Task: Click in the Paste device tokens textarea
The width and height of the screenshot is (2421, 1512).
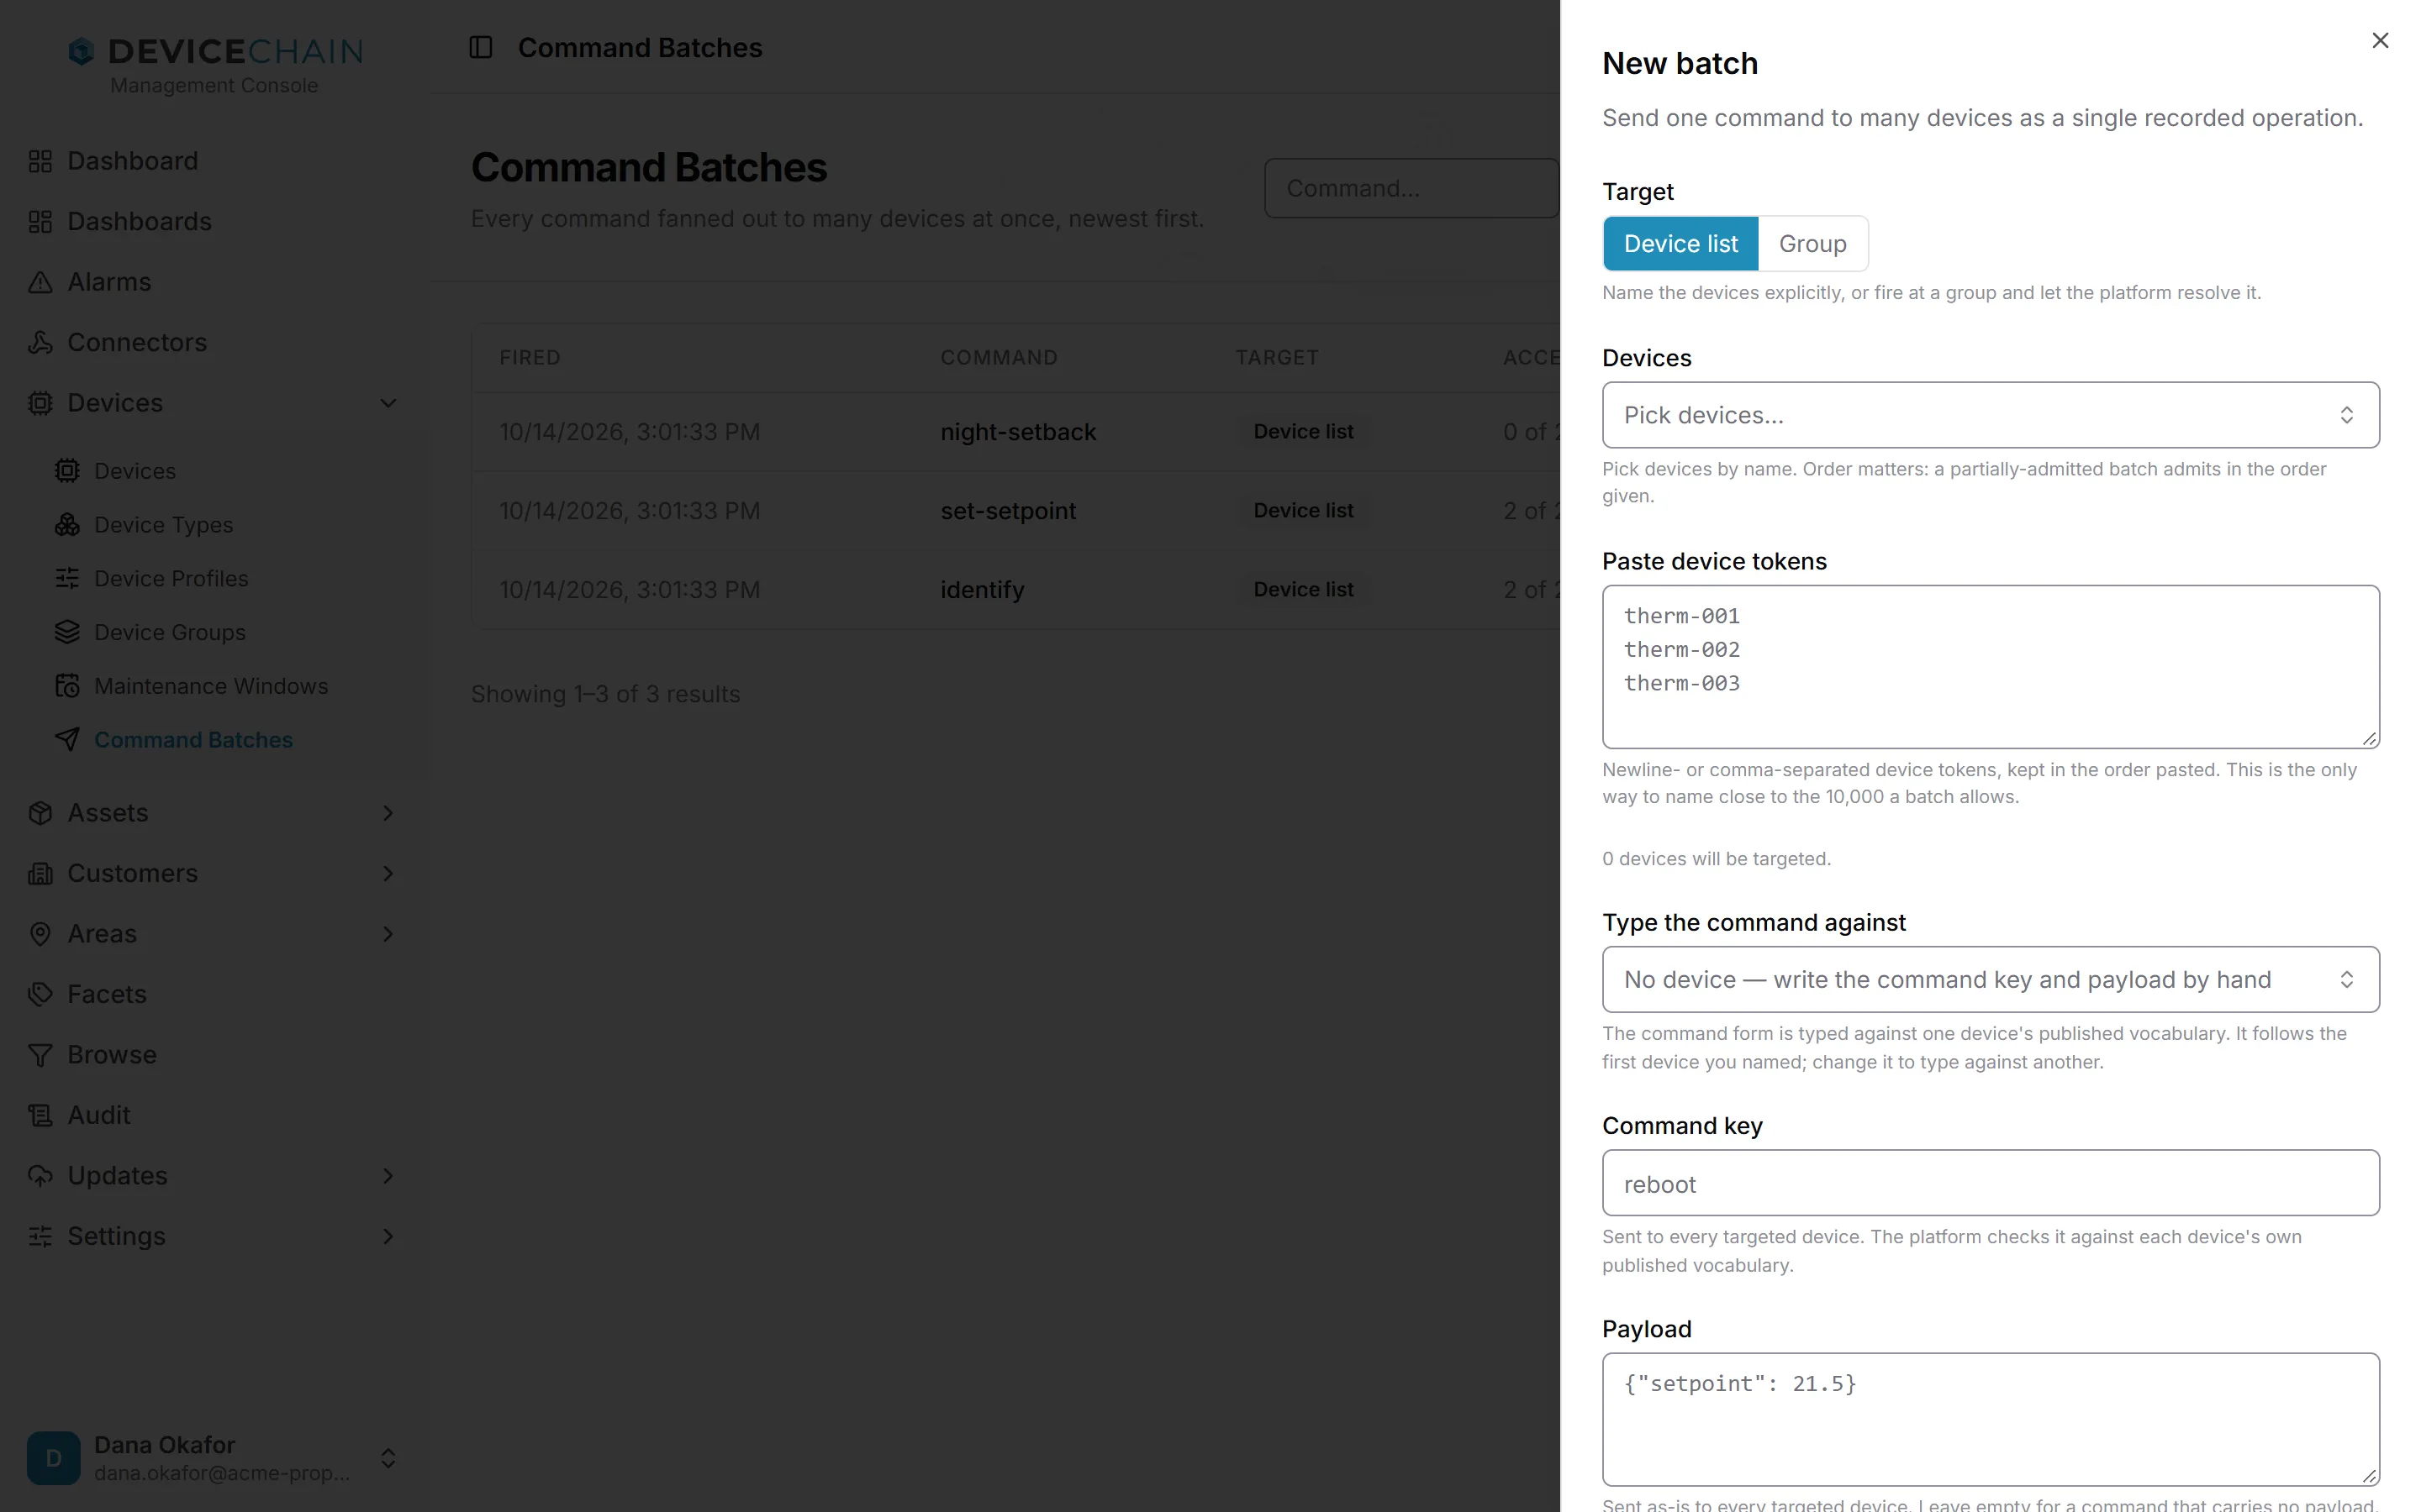Action: click(x=1990, y=667)
